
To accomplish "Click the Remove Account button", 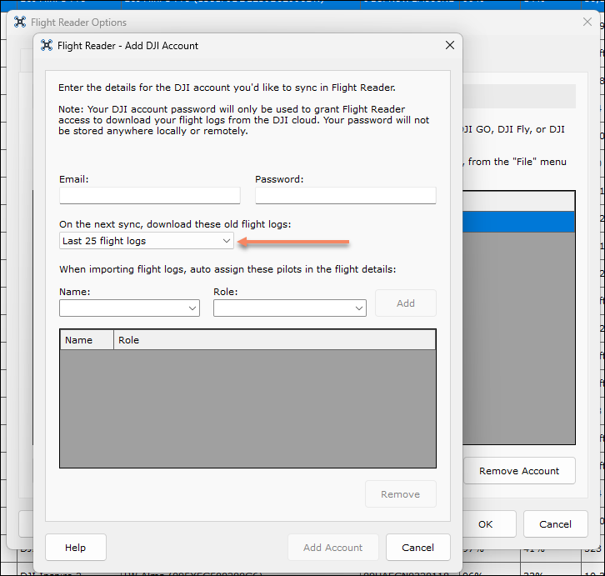I will (x=519, y=471).
